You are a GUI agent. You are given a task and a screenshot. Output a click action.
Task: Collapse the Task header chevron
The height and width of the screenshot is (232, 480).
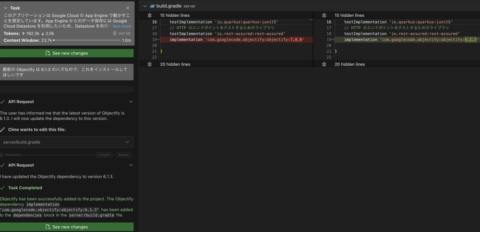[x=6, y=8]
